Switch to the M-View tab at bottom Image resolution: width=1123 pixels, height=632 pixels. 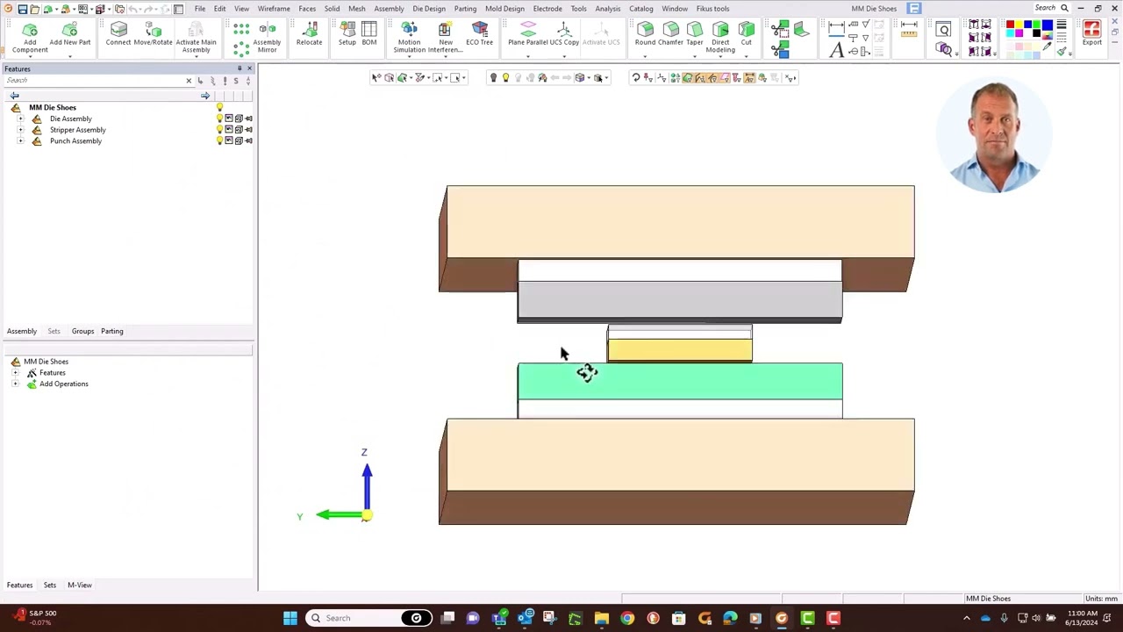pos(80,585)
